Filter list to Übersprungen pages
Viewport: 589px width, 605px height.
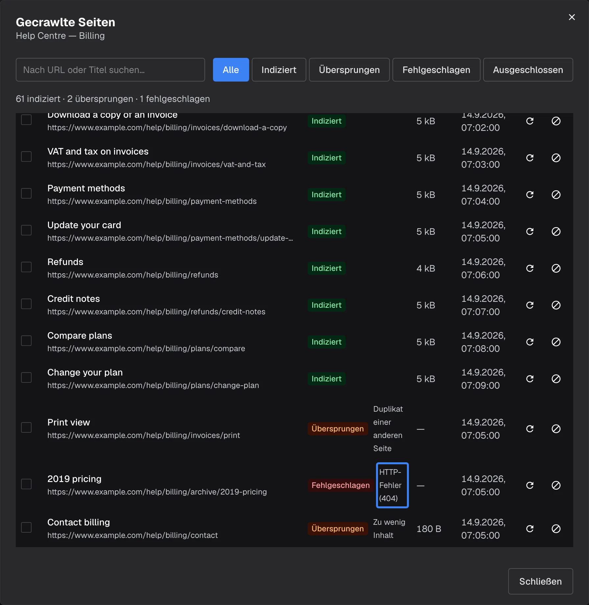[x=349, y=70]
